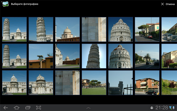177x111 pixels.
Task: Choose the street photo with palm tree
Action: click(x=147, y=56)
